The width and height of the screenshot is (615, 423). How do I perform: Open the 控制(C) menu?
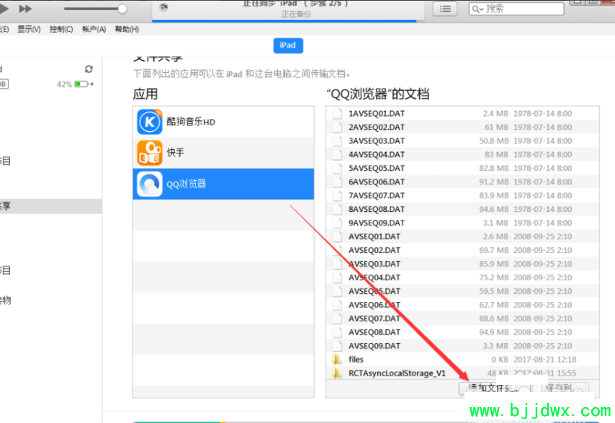61,29
